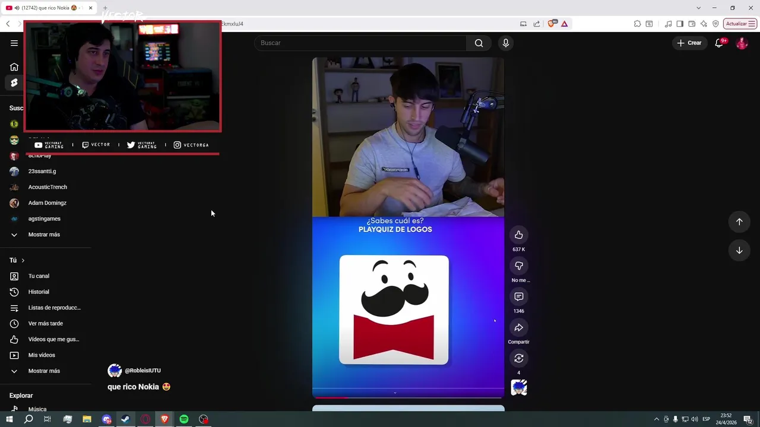Viewport: 760px width, 427px height.
Task: Open the browser extensions puzzle icon
Action: pyautogui.click(x=637, y=24)
